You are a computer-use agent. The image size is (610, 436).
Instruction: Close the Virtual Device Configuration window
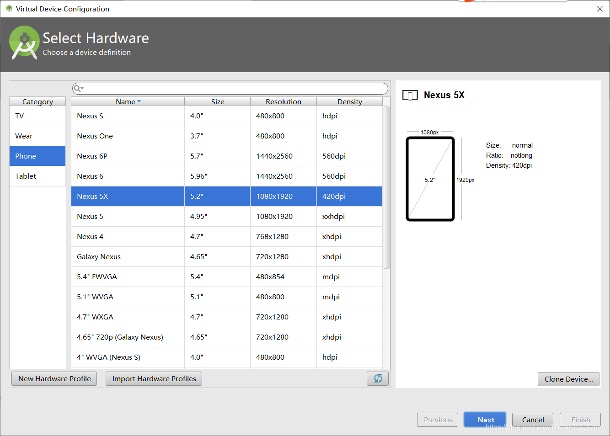pyautogui.click(x=599, y=9)
